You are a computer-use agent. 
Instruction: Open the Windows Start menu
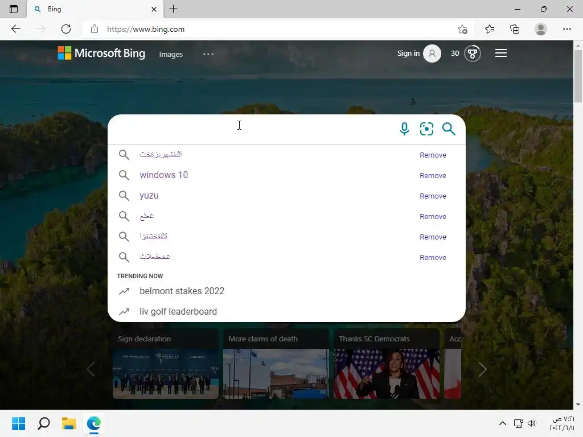point(18,423)
